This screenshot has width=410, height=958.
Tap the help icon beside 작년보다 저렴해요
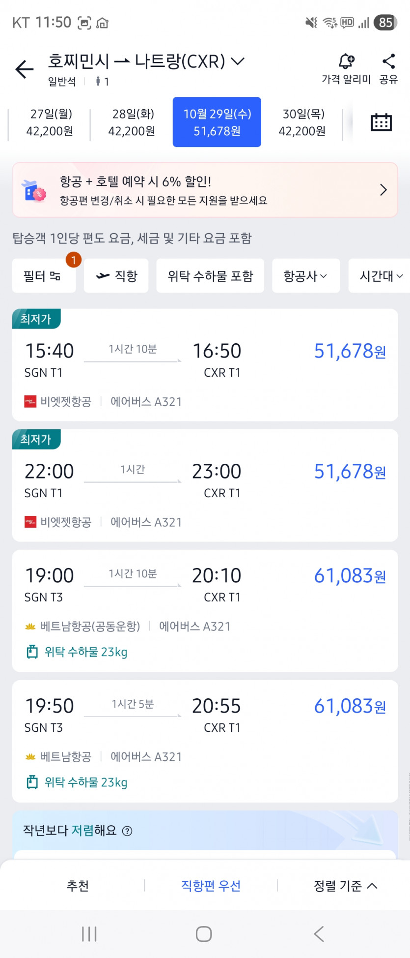(x=127, y=831)
